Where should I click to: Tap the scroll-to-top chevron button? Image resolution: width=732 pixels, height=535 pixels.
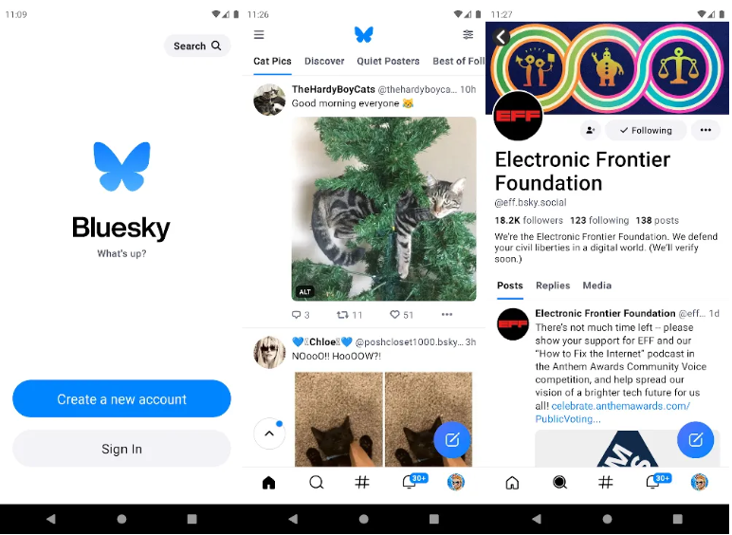[x=269, y=434]
